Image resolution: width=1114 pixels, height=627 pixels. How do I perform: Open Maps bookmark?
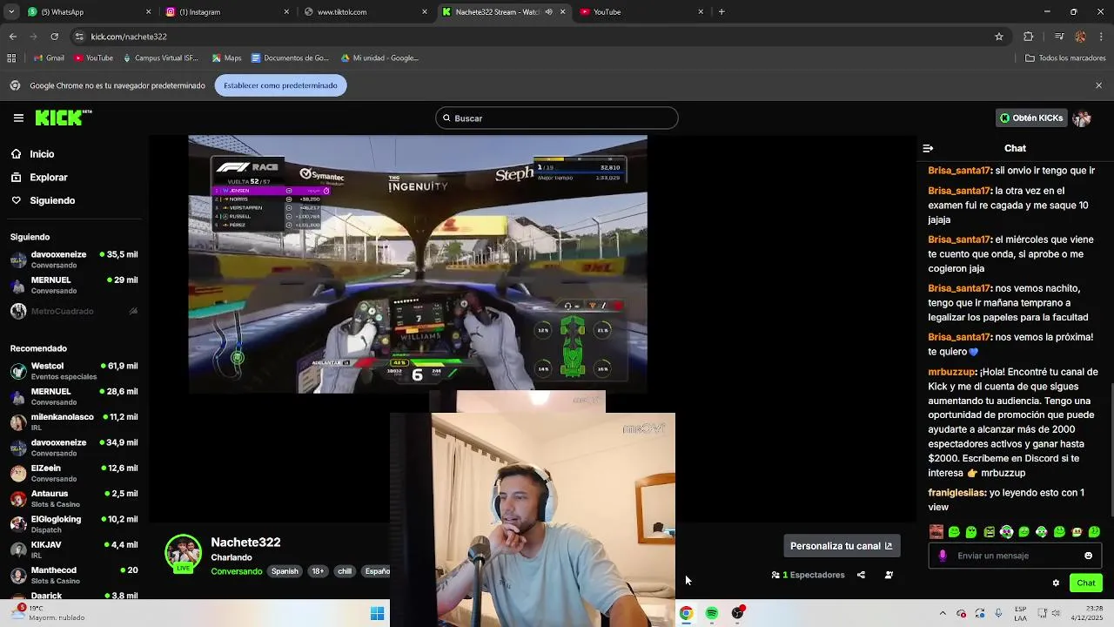click(226, 58)
